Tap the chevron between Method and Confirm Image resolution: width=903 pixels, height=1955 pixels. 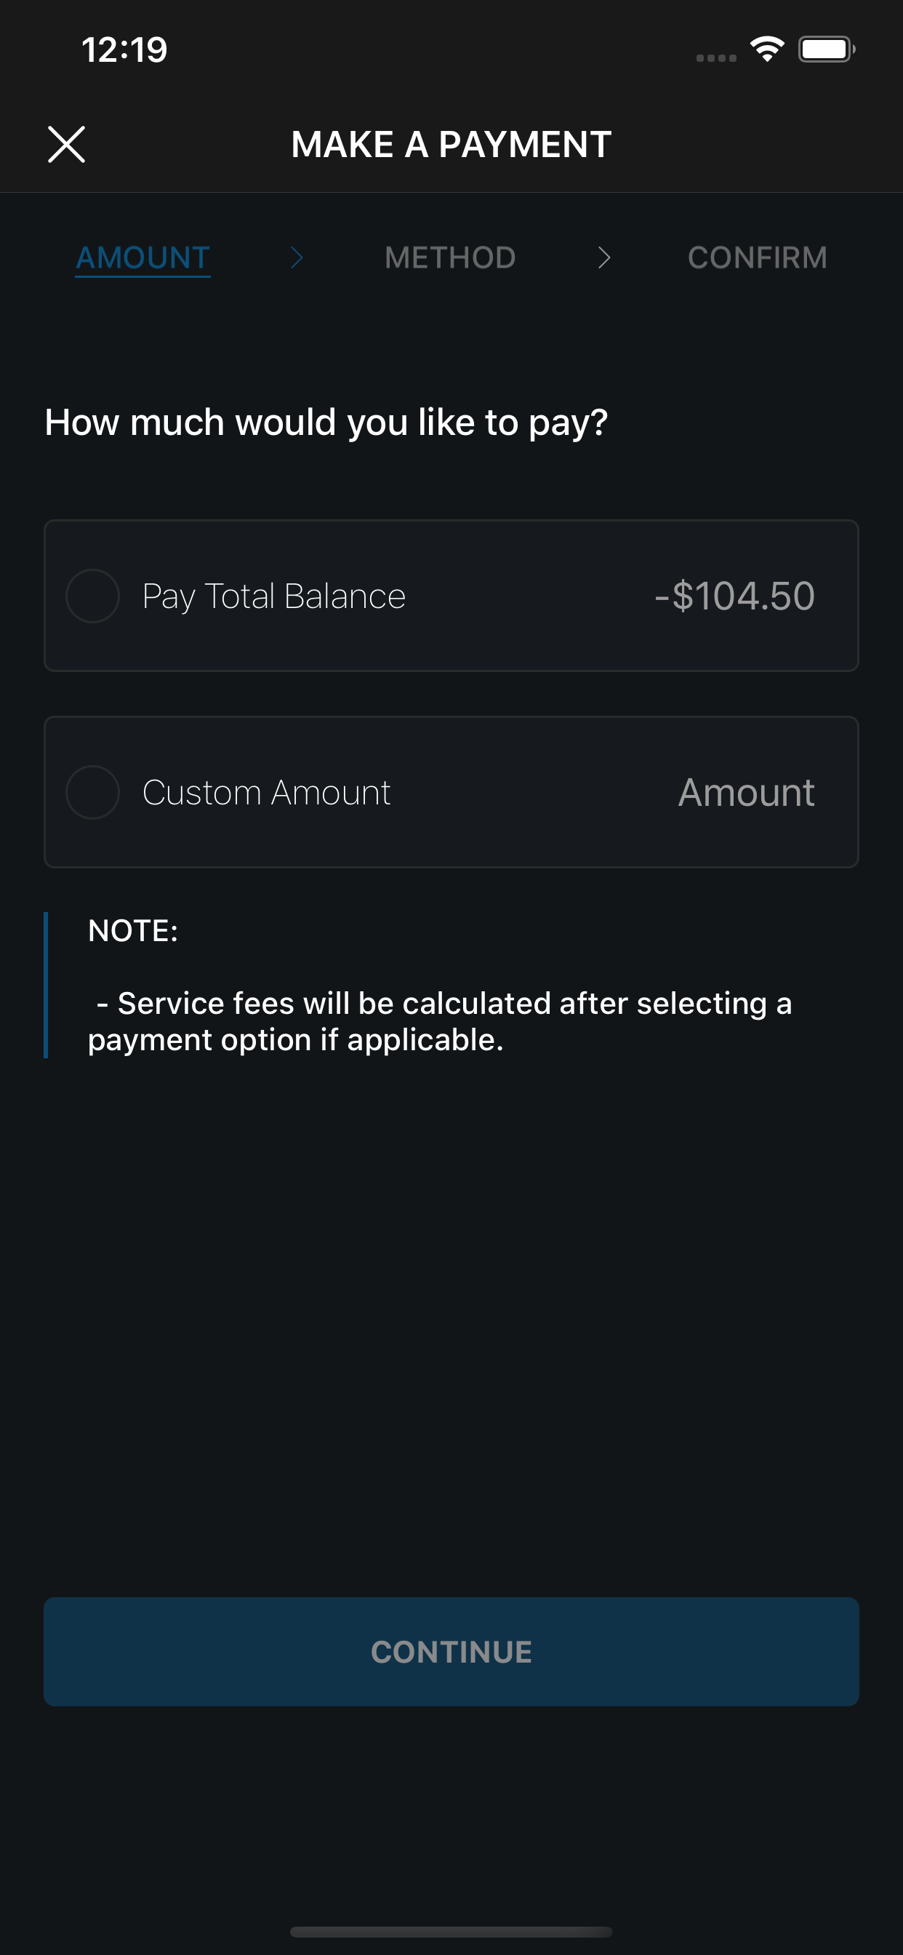tap(604, 258)
